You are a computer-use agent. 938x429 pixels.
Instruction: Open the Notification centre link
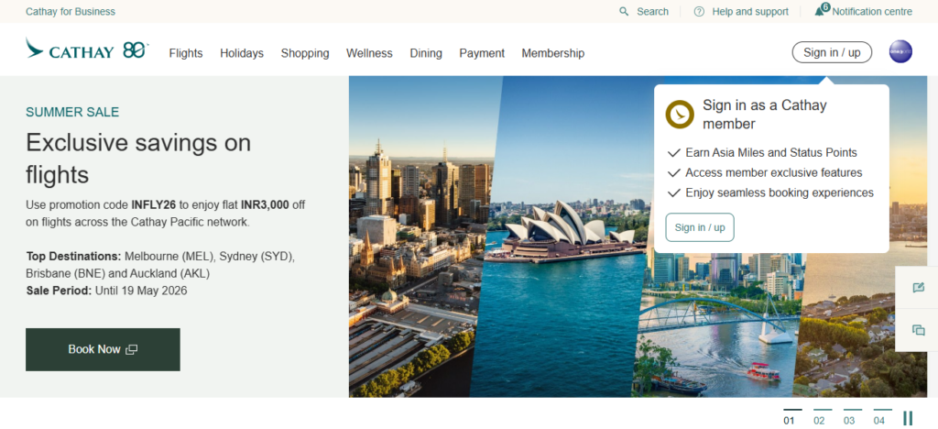(872, 11)
